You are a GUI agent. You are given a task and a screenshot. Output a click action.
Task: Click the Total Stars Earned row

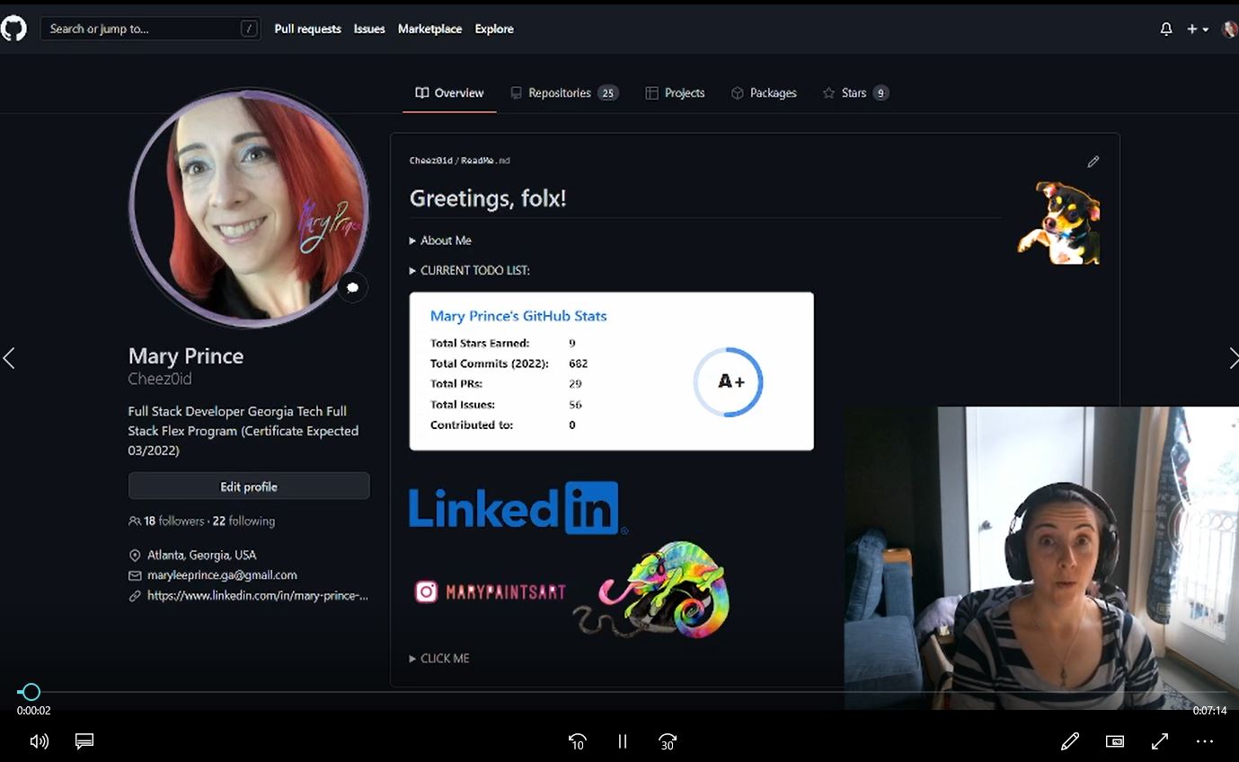coord(503,343)
